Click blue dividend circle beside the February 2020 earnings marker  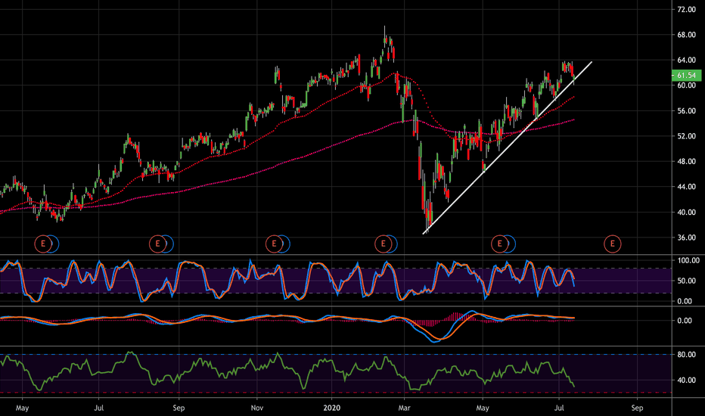394,244
